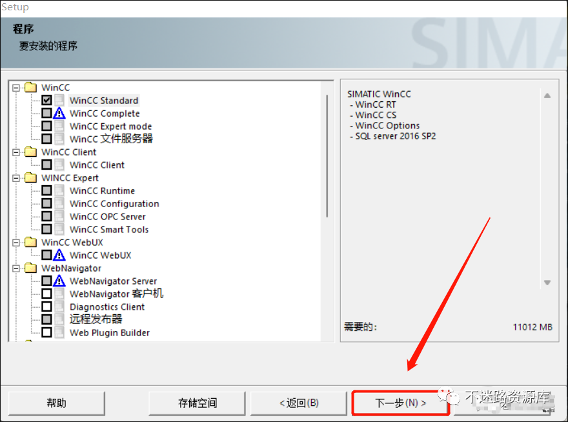Check the Diagnostics Client checkbox
568x422 pixels.
[46, 306]
